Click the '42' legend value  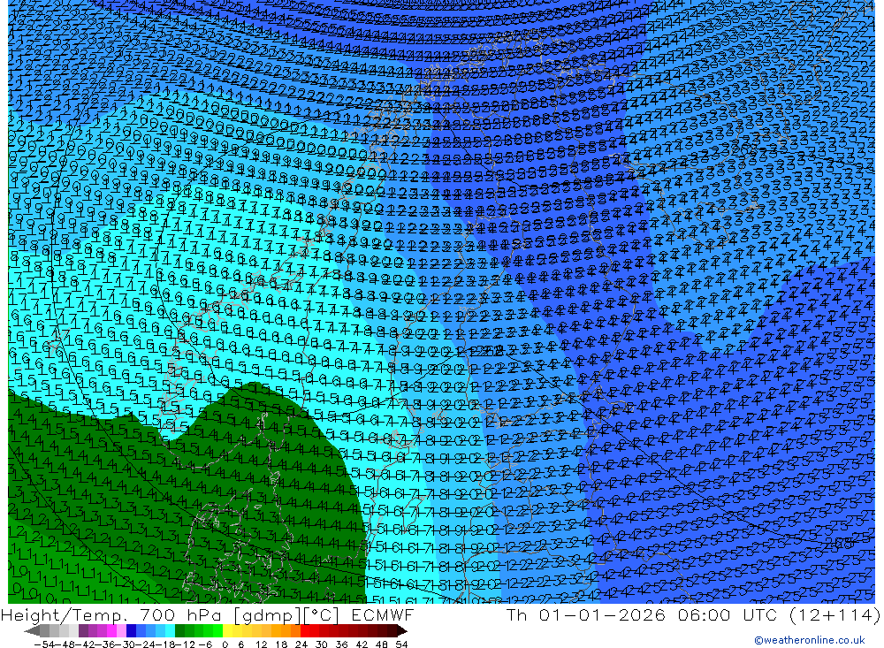point(362,644)
